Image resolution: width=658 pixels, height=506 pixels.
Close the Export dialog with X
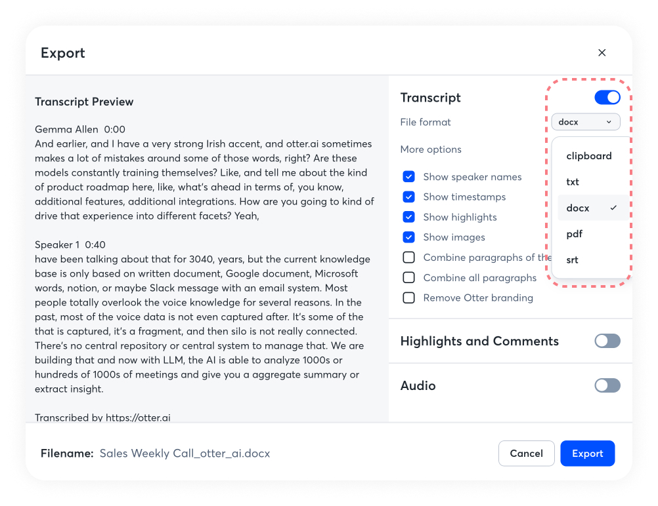(x=602, y=53)
